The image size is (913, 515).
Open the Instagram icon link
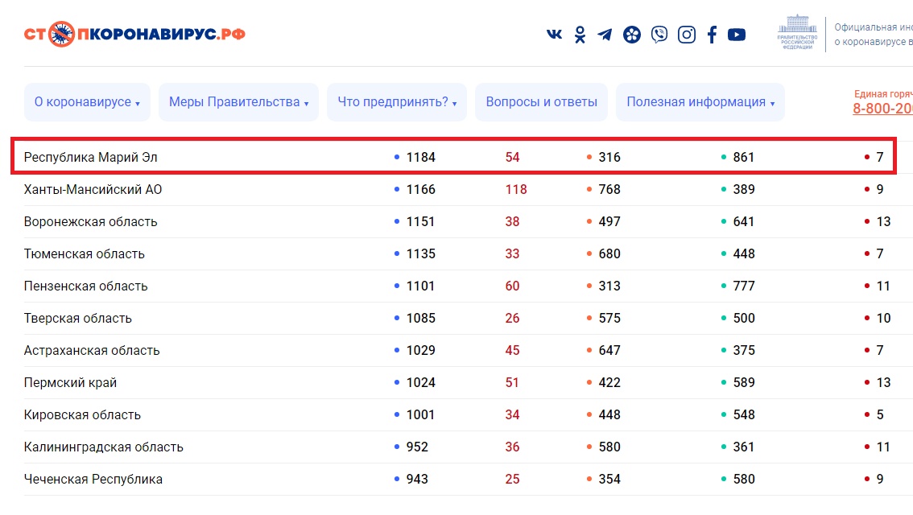pyautogui.click(x=686, y=35)
